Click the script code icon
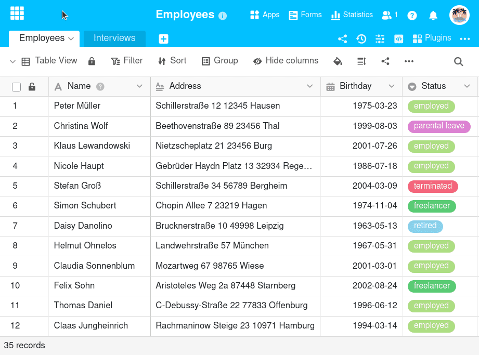 tap(398, 38)
